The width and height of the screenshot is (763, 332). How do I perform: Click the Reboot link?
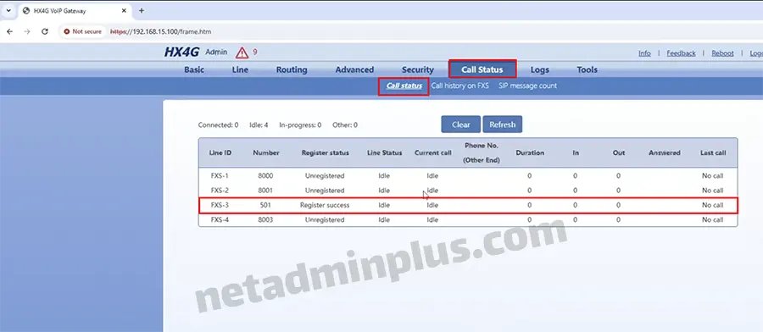coord(722,53)
